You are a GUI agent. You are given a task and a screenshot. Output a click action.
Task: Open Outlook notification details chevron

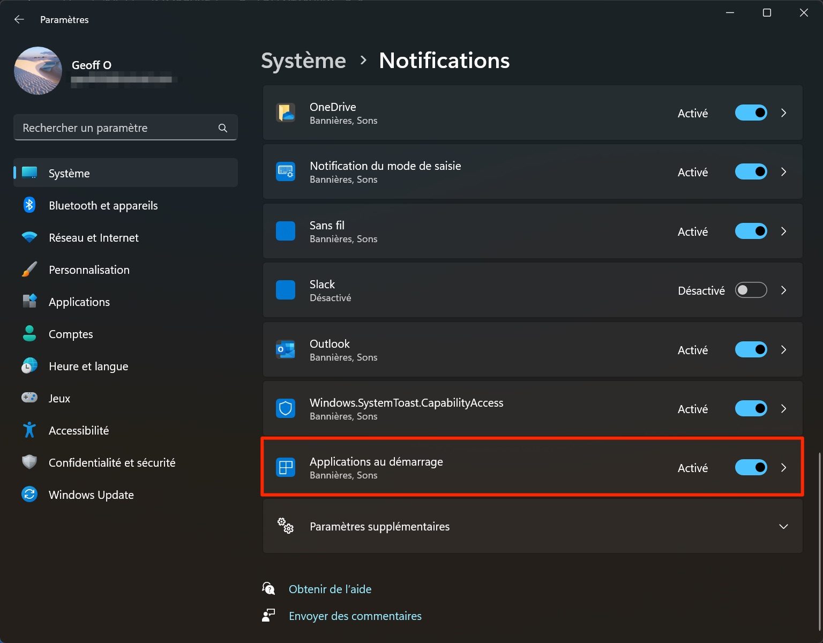coord(784,350)
